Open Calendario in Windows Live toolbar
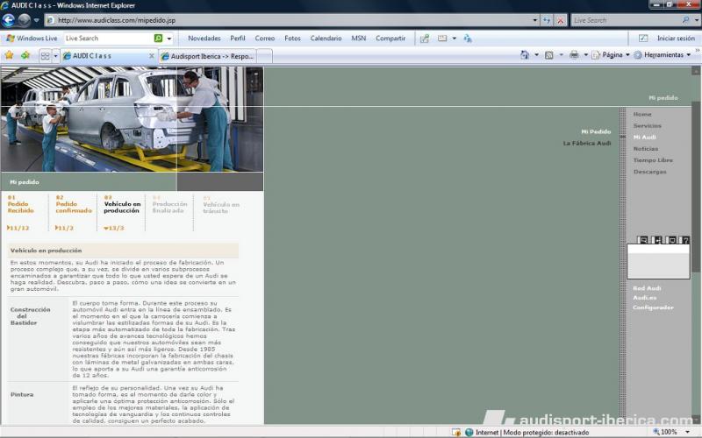 (326, 39)
